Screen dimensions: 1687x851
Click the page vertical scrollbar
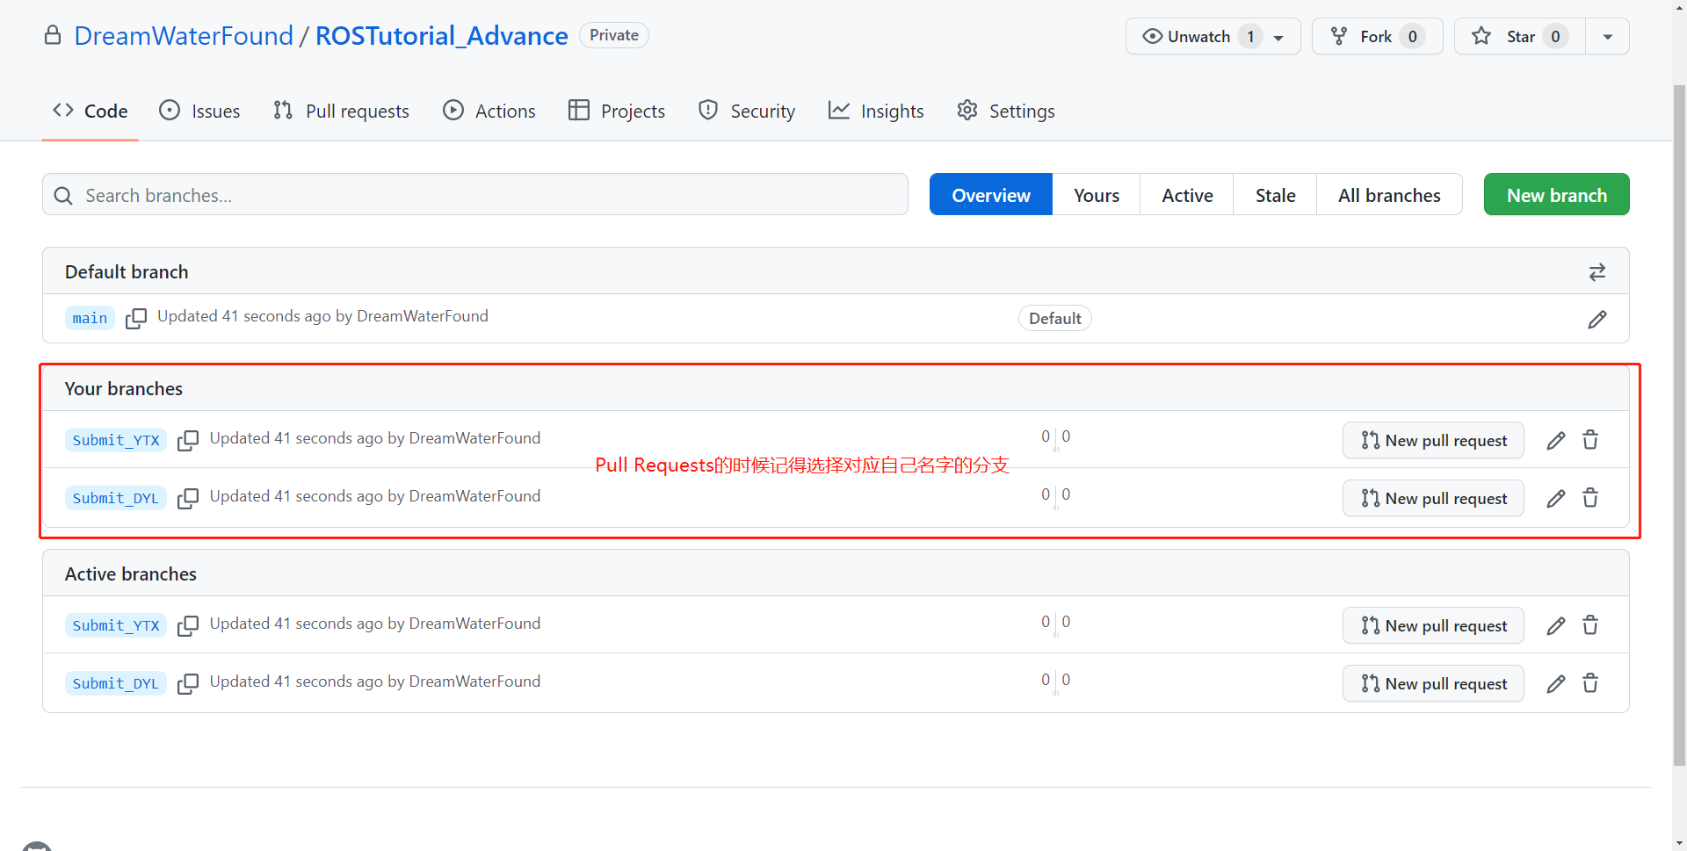coord(1679,425)
